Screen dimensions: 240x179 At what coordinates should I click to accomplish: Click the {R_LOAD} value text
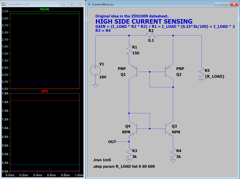coord(215,77)
